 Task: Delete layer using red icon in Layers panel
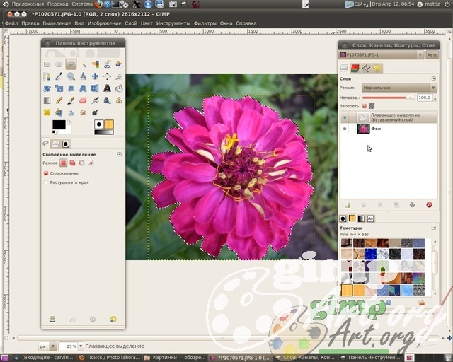pyautogui.click(x=429, y=204)
